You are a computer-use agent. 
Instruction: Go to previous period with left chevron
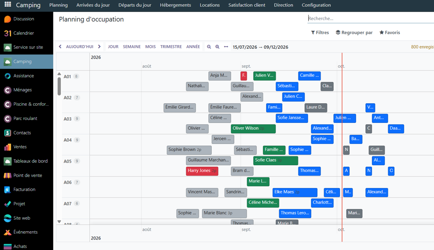(x=60, y=47)
